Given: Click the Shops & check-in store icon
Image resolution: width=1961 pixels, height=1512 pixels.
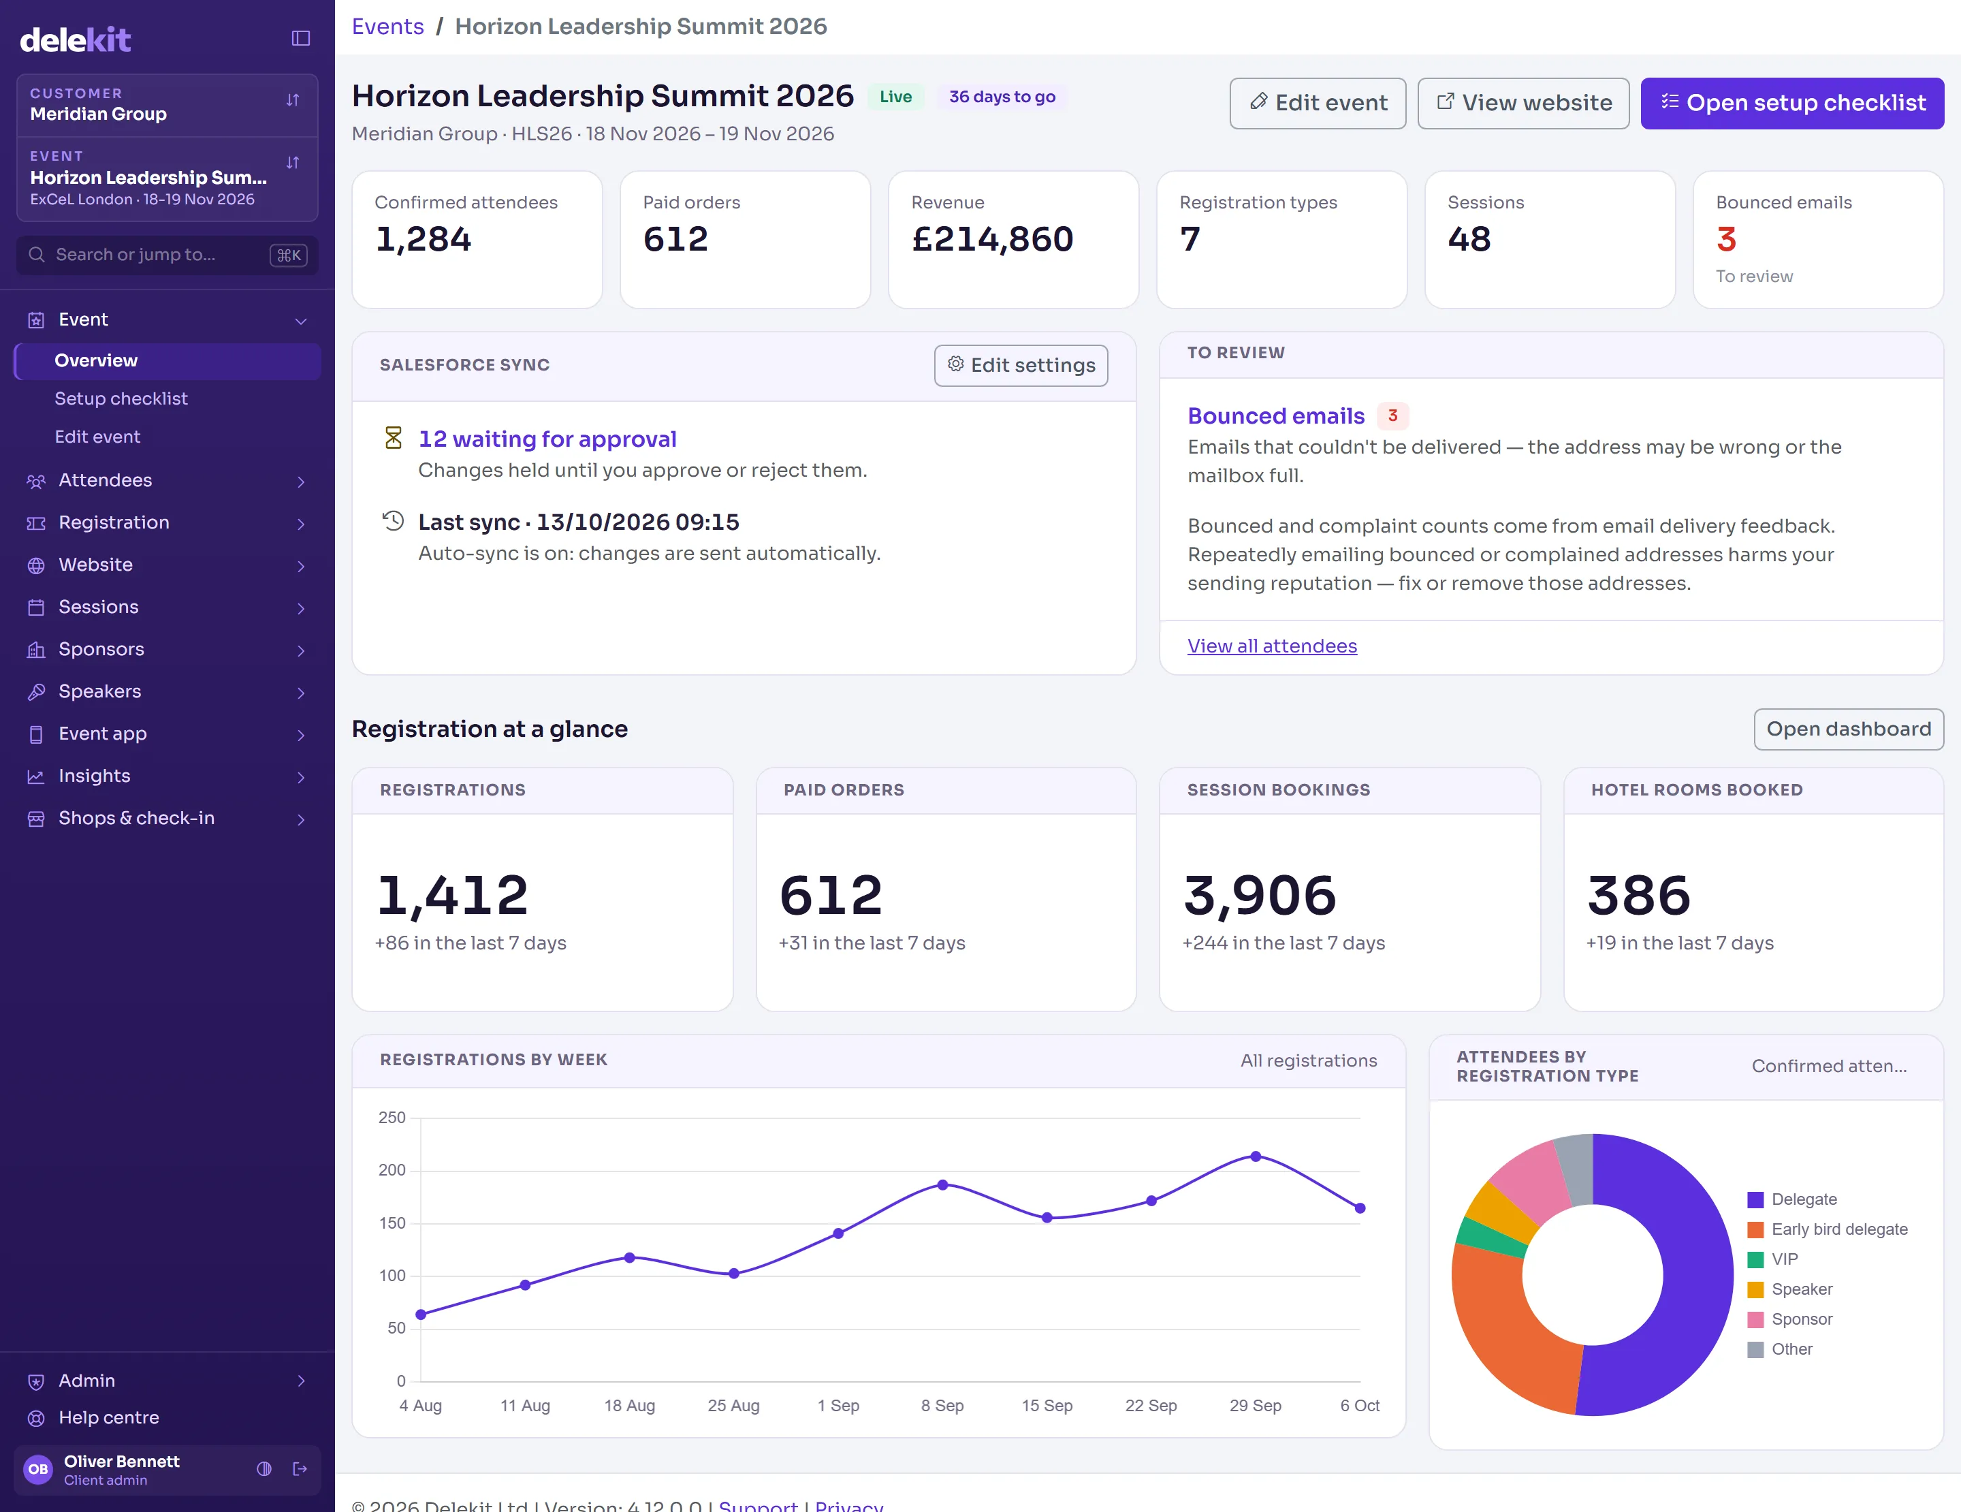Looking at the screenshot, I should 36,819.
